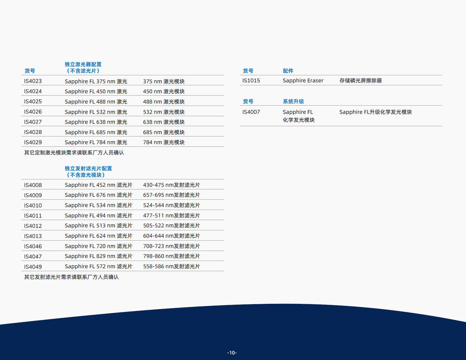The height and width of the screenshot is (360, 466).
Task: Click the 558-586 nm发射滤光片 description
Action: (x=171, y=266)
